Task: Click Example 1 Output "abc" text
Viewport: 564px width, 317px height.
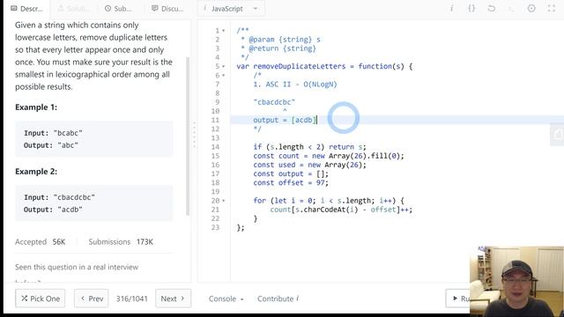Action: click(x=51, y=145)
